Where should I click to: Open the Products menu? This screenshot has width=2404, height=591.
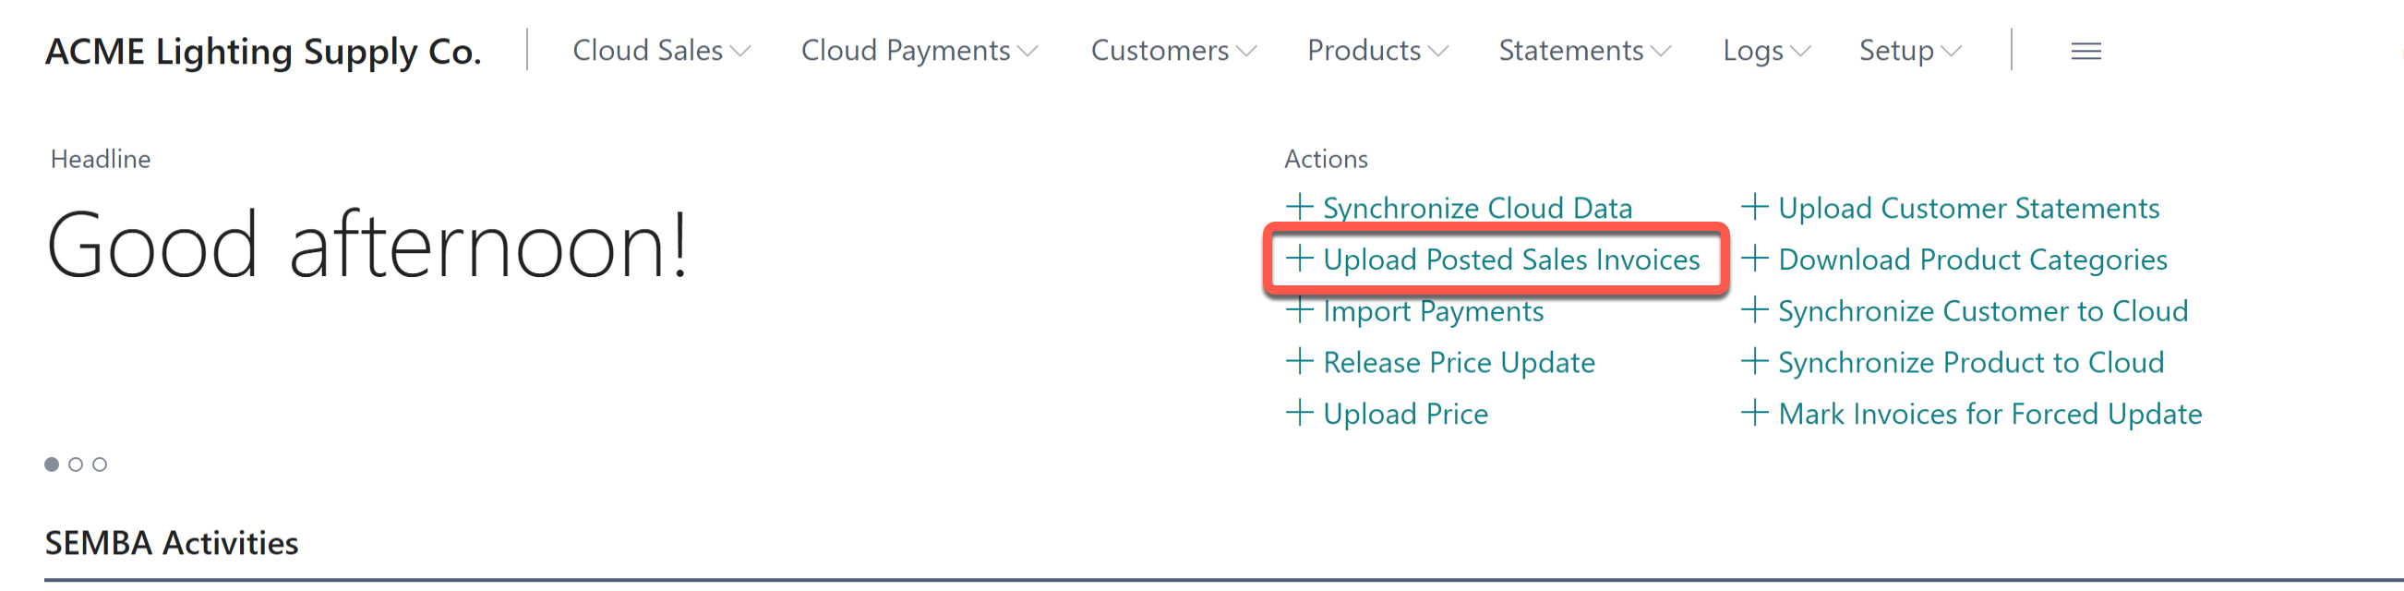pyautogui.click(x=1376, y=52)
